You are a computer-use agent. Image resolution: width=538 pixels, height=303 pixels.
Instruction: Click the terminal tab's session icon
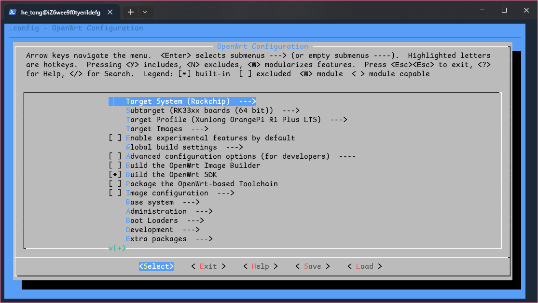12,12
